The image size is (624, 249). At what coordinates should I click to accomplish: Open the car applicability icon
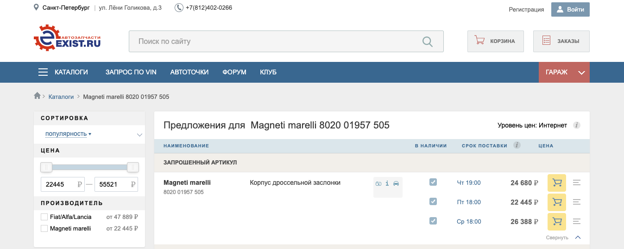click(396, 183)
